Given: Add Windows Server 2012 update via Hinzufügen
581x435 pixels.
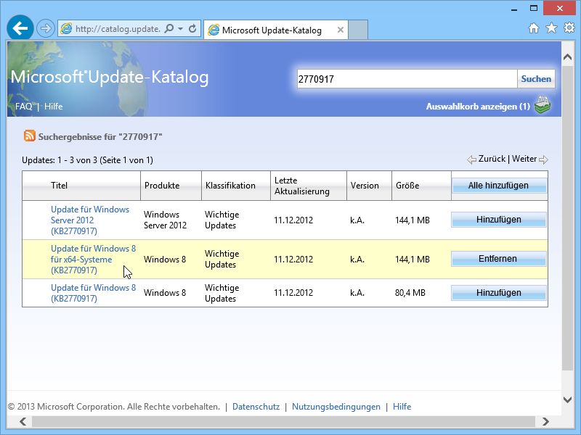Looking at the screenshot, I should (x=499, y=220).
